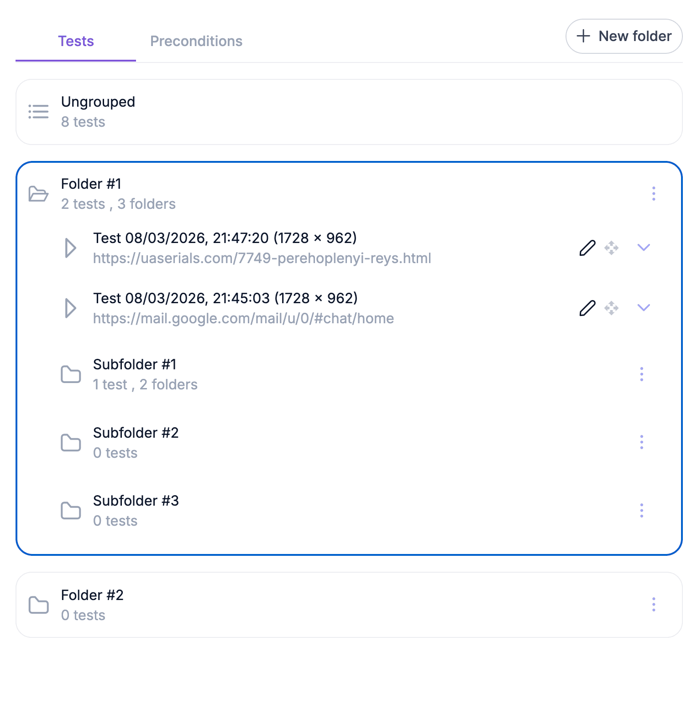
Task: Edit the uaserials test name
Action: click(587, 248)
